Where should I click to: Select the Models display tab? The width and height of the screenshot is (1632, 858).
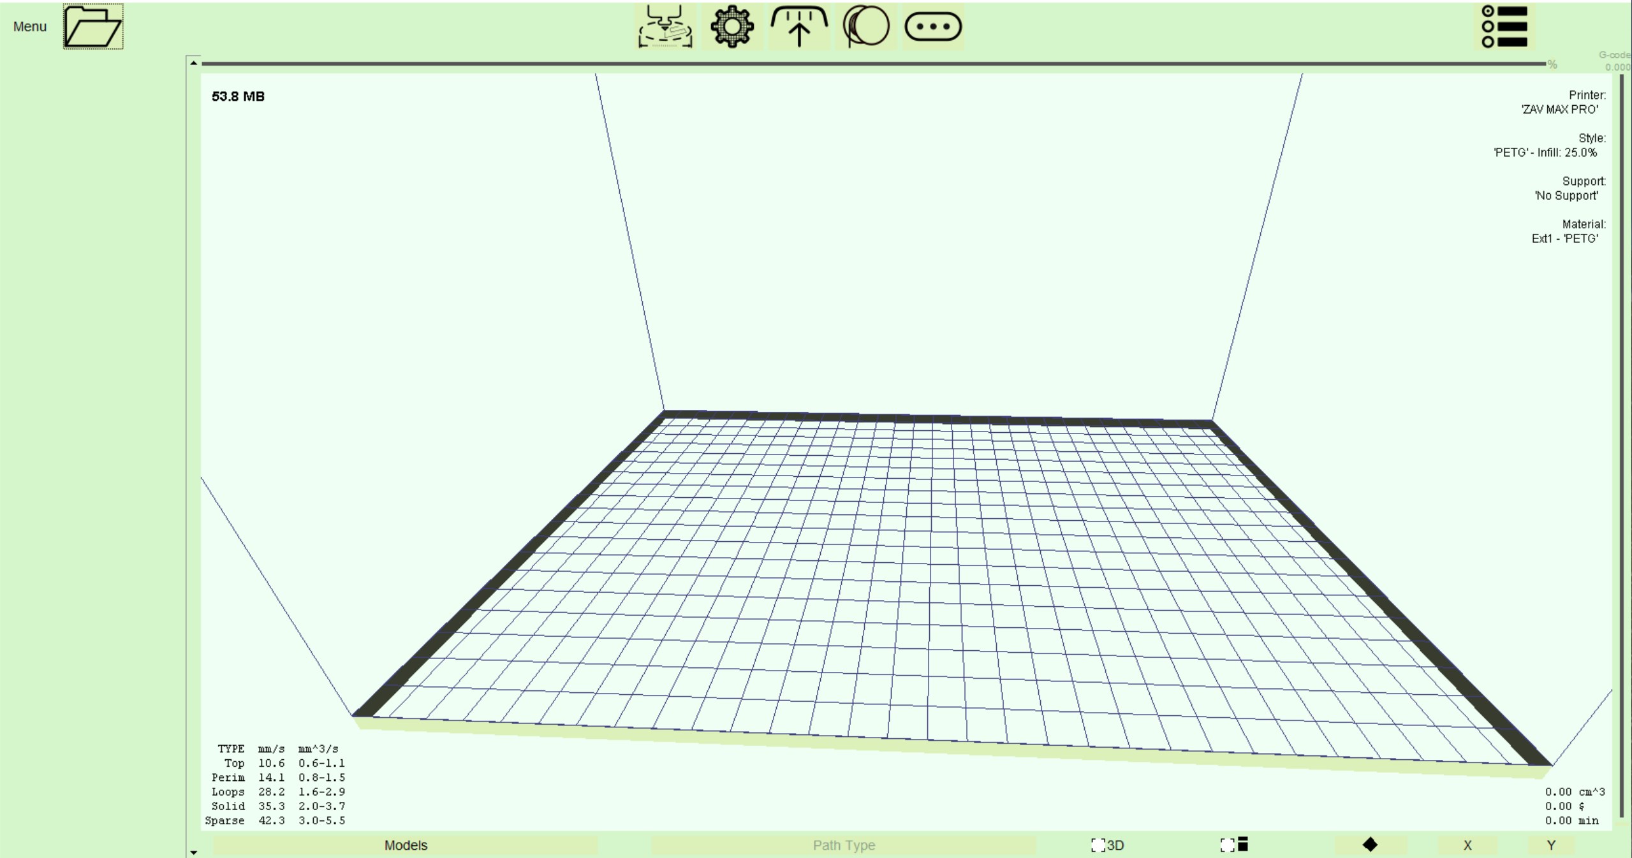tap(406, 845)
